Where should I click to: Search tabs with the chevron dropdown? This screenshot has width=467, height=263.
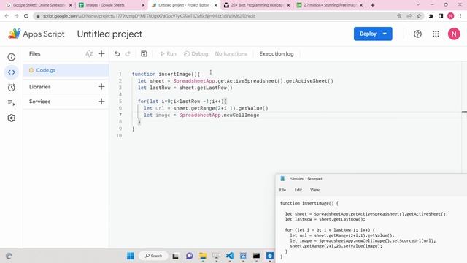coord(418,5)
